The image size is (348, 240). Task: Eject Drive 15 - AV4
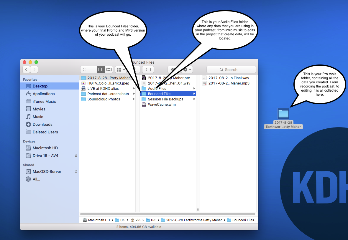pos(76,155)
